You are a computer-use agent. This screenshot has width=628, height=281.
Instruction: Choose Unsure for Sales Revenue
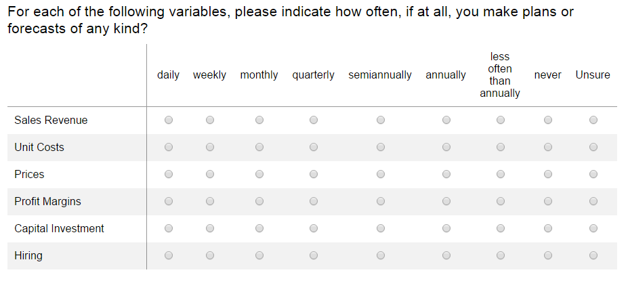[x=593, y=120]
